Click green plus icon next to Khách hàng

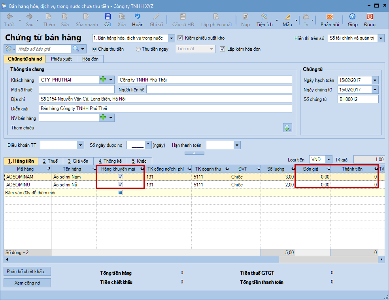pos(103,80)
